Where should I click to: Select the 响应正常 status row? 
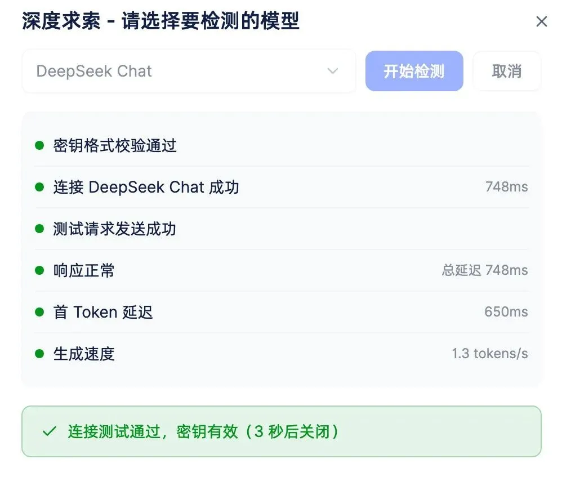coord(282,270)
